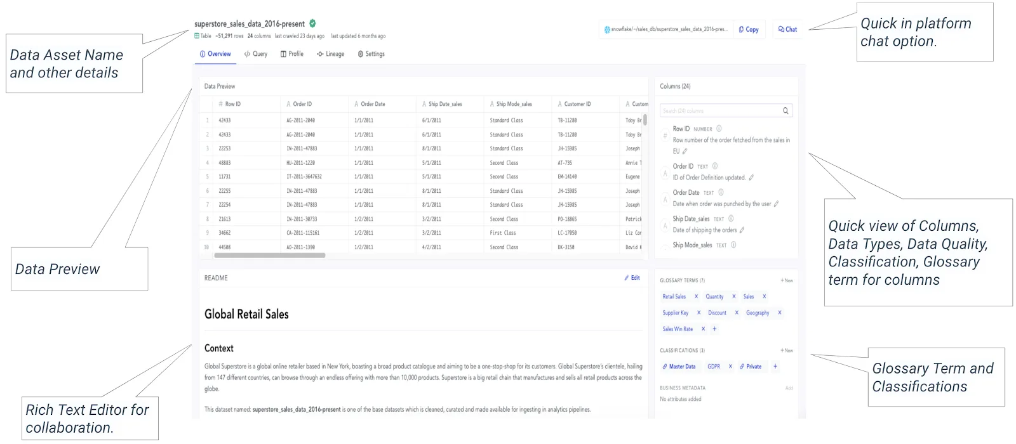
Task: Focus the Search 24 columns field
Action: tap(726, 110)
